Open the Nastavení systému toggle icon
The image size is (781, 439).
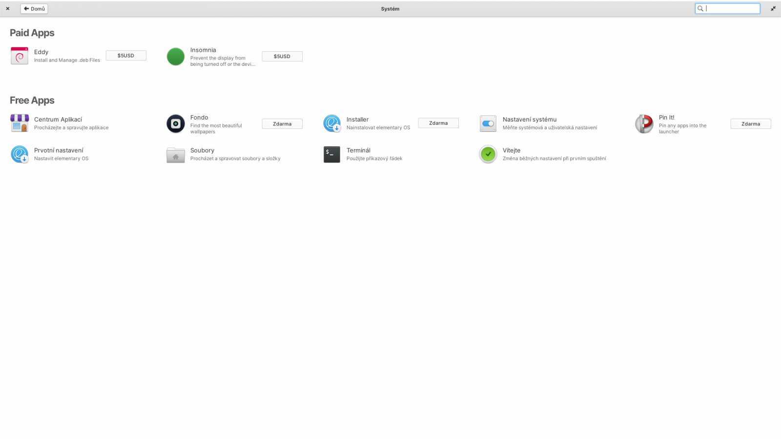[x=488, y=123]
